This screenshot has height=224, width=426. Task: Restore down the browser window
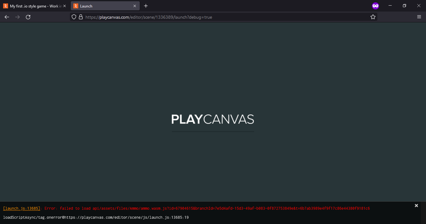coord(404,6)
